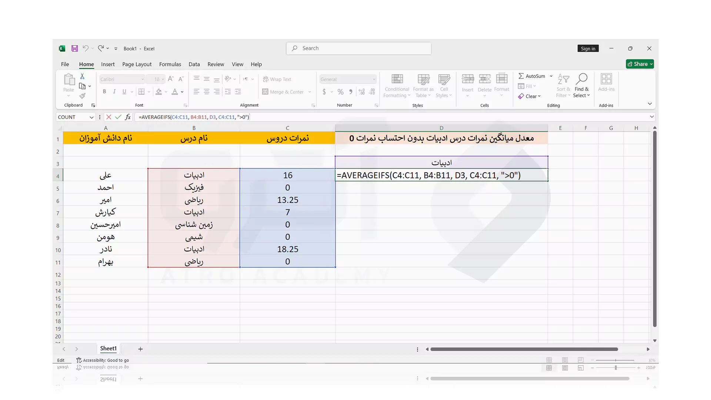Click the Redo arrow icon

click(x=101, y=48)
